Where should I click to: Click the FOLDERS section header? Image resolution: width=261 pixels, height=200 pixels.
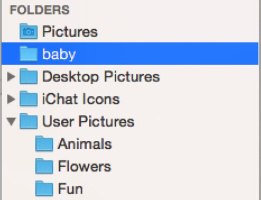[40, 10]
